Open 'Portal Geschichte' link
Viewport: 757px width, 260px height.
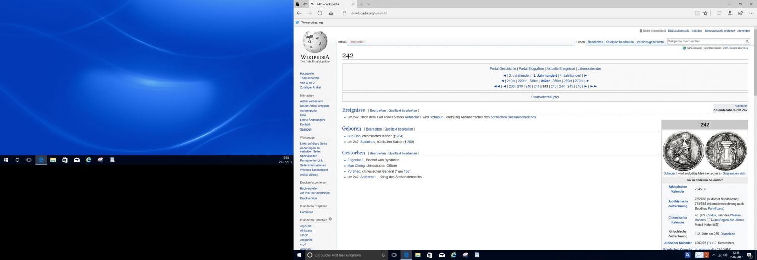pyautogui.click(x=503, y=68)
